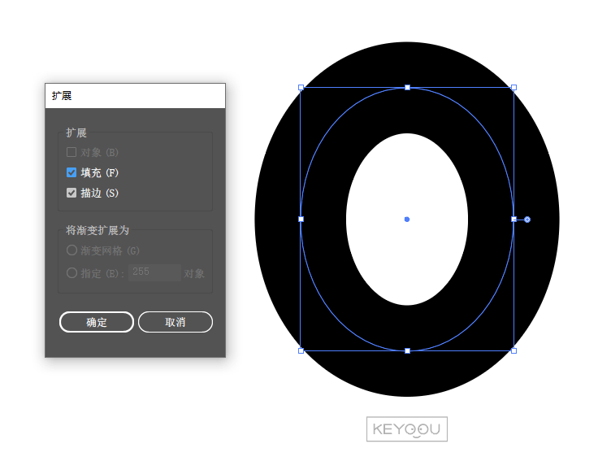Cancel with the 取消 button
Viewport: 611px width, 461px height.
click(x=175, y=322)
